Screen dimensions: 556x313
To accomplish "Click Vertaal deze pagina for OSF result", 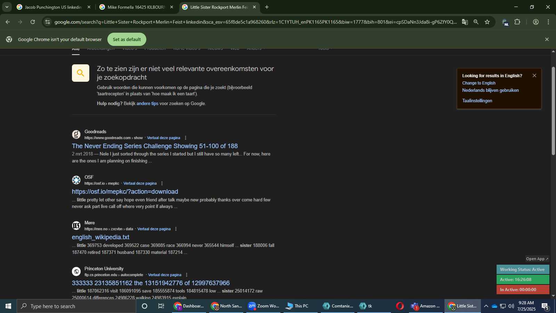I will 140,184.
